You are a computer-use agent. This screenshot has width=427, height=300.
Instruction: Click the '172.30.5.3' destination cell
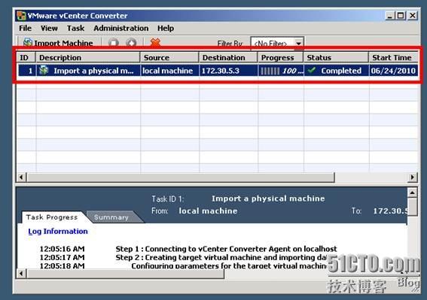pos(228,71)
